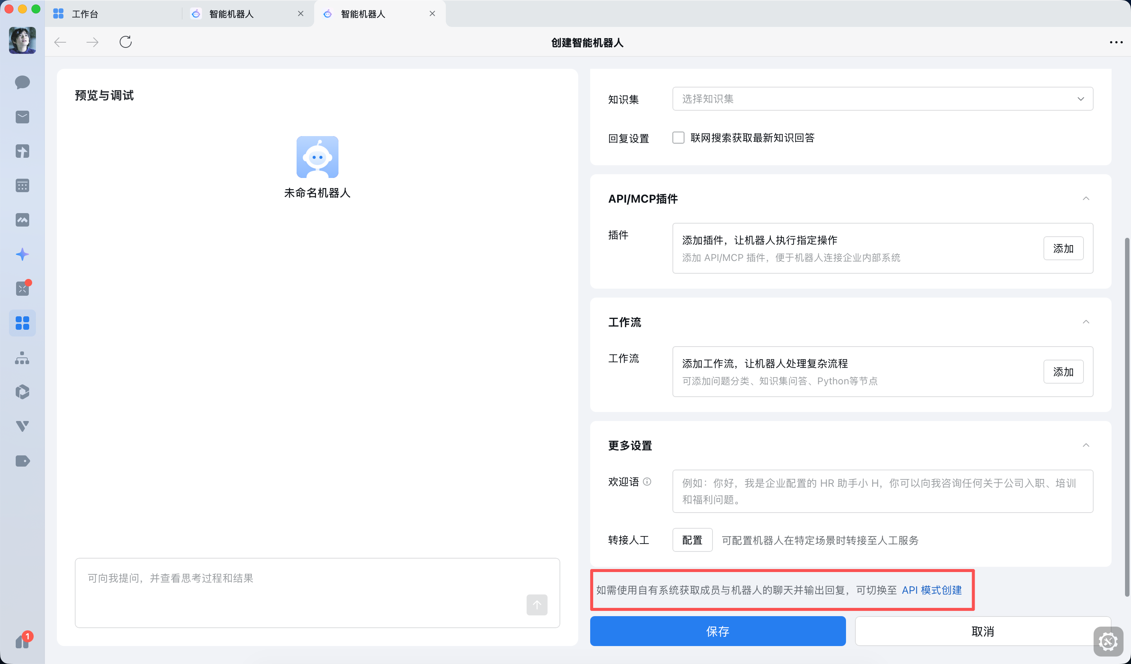
Task: Open the chat messages icon in sidebar
Action: coord(22,83)
